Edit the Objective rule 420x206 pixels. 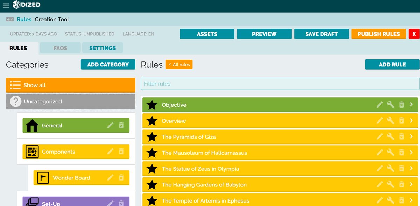pyautogui.click(x=380, y=104)
